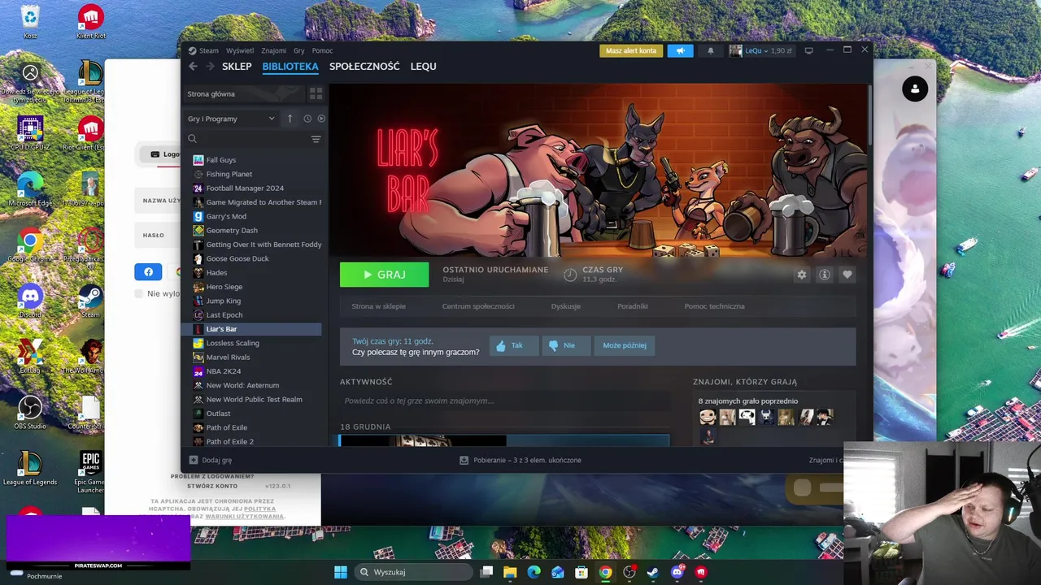This screenshot has height=585, width=1041.
Task: Toggle the ready-to-play filter icon
Action: pos(321,119)
